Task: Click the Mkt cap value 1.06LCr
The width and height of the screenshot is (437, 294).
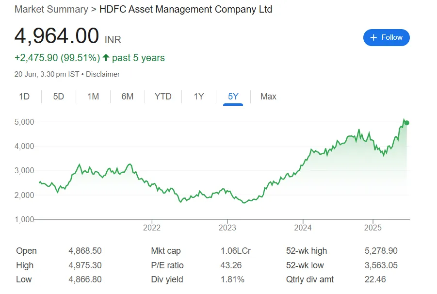Action: click(236, 250)
